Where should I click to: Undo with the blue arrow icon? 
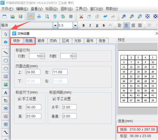coord(105,17)
